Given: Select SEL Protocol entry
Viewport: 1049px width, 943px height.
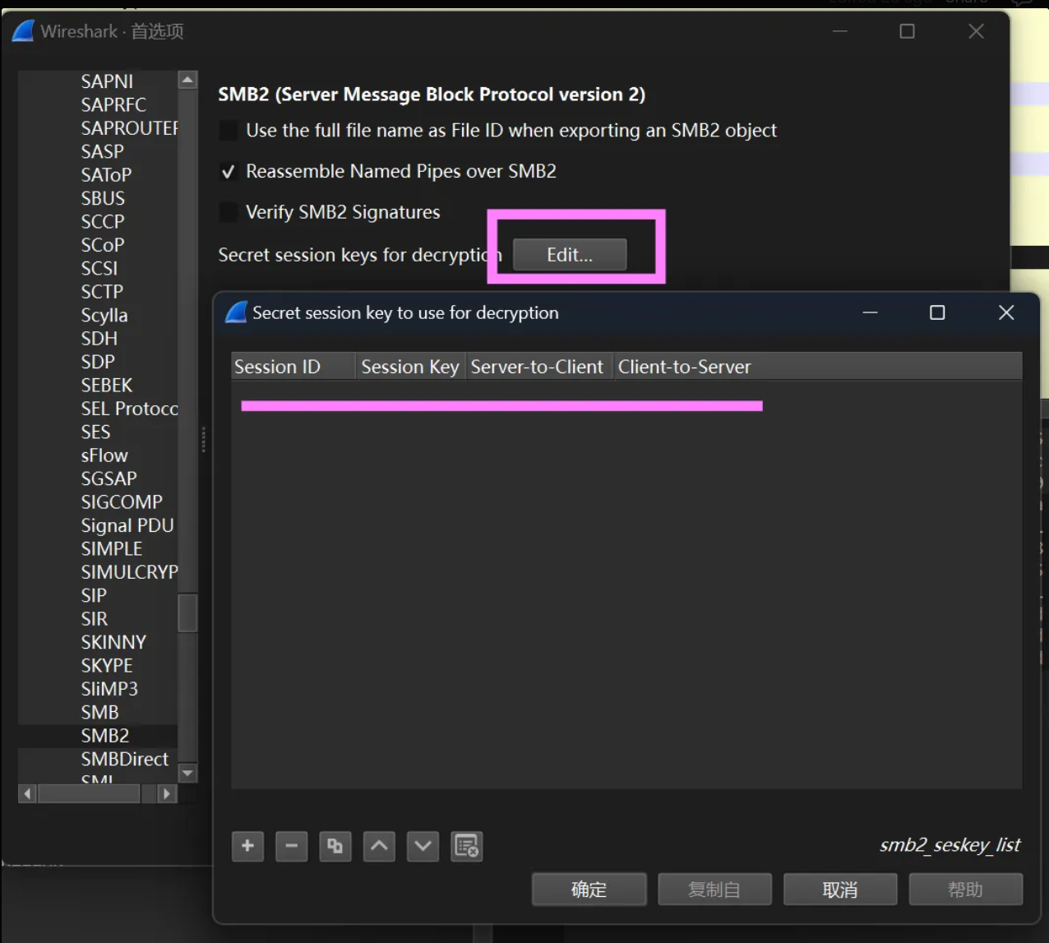Looking at the screenshot, I should 129,409.
